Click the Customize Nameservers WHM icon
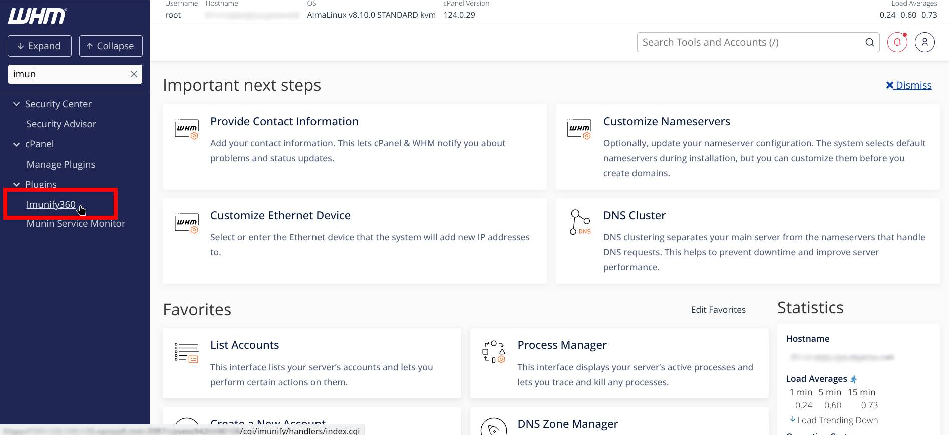The height and width of the screenshot is (435, 949). pos(579,129)
